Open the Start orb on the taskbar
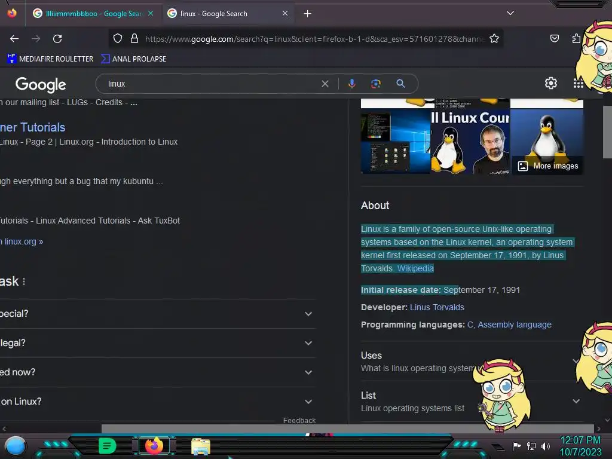This screenshot has height=459, width=612. coord(15,446)
